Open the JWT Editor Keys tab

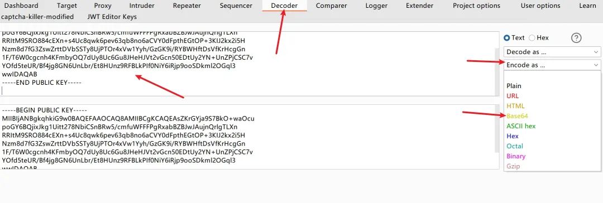112,17
